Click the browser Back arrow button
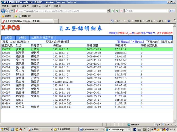Image resolution: width=177 pixels, height=132 pixels. (x=4, y=11)
